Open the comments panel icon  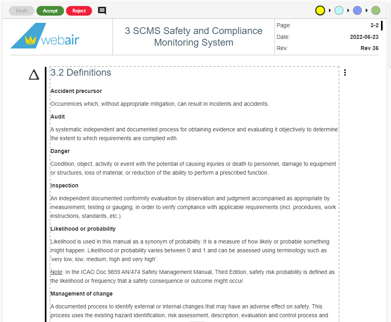point(102,11)
